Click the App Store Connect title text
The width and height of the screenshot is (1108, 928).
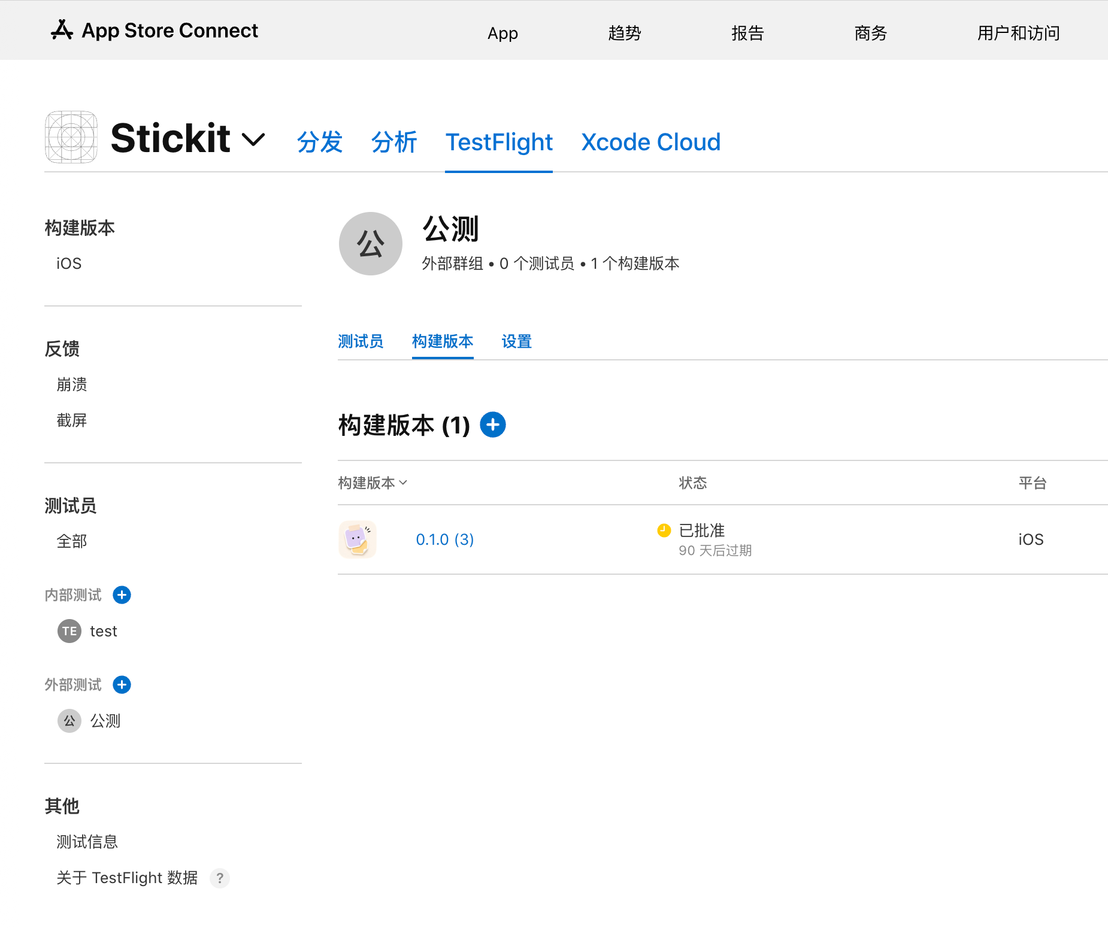point(170,31)
